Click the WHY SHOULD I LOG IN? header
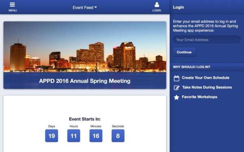 (192, 67)
